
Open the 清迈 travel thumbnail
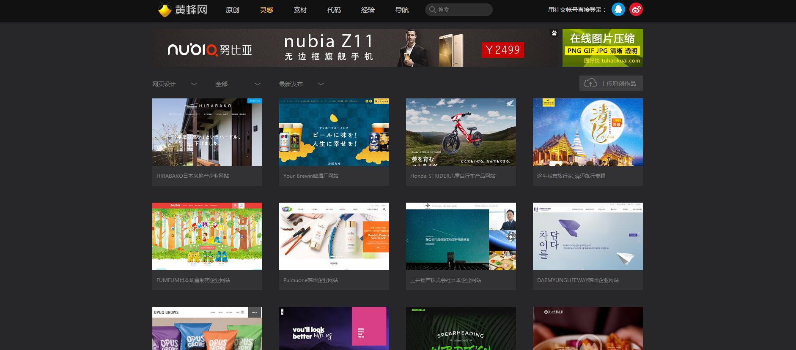[588, 132]
